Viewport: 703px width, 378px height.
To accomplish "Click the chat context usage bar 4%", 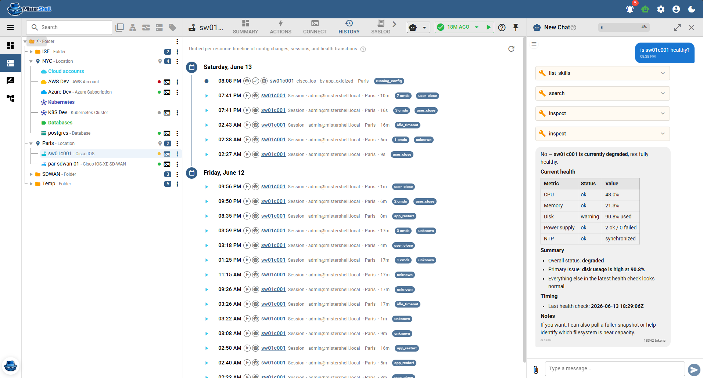I will click(624, 27).
